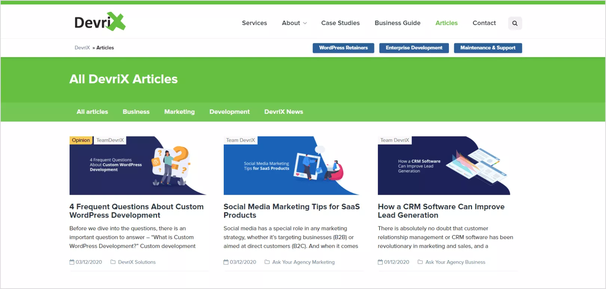Viewport: 606px width, 289px height.
Task: Filter articles by Marketing
Action: [x=180, y=112]
